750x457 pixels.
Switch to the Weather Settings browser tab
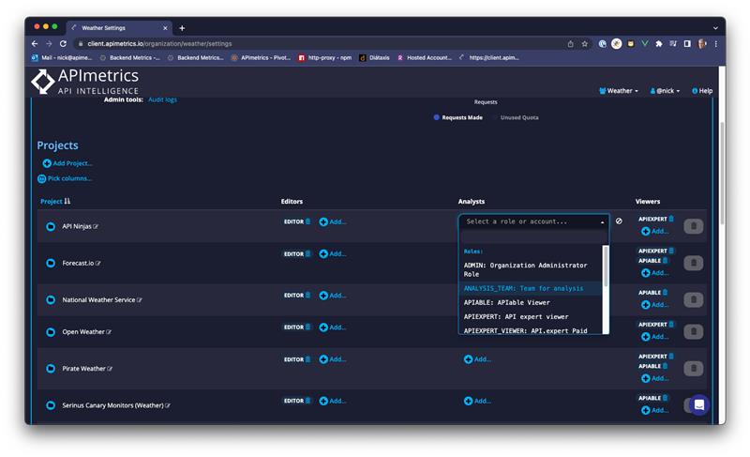point(119,28)
